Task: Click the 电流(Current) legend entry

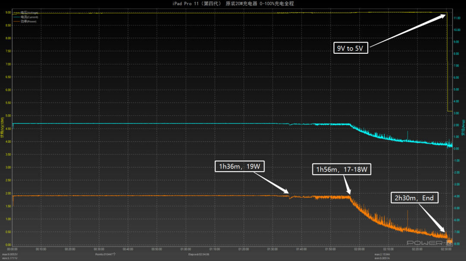Action: [x=29, y=17]
